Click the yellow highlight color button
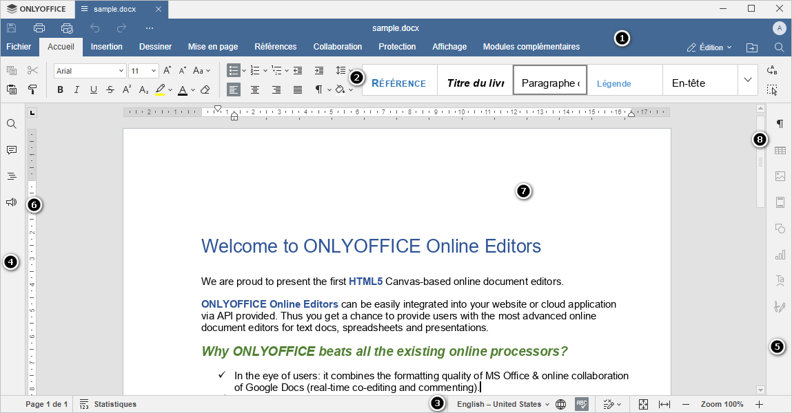 (160, 89)
